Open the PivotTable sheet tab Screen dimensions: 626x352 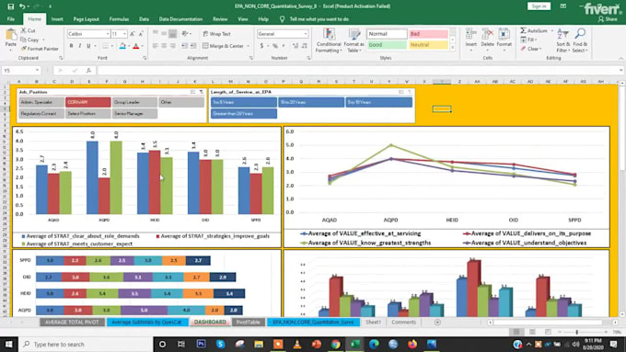coord(248,322)
